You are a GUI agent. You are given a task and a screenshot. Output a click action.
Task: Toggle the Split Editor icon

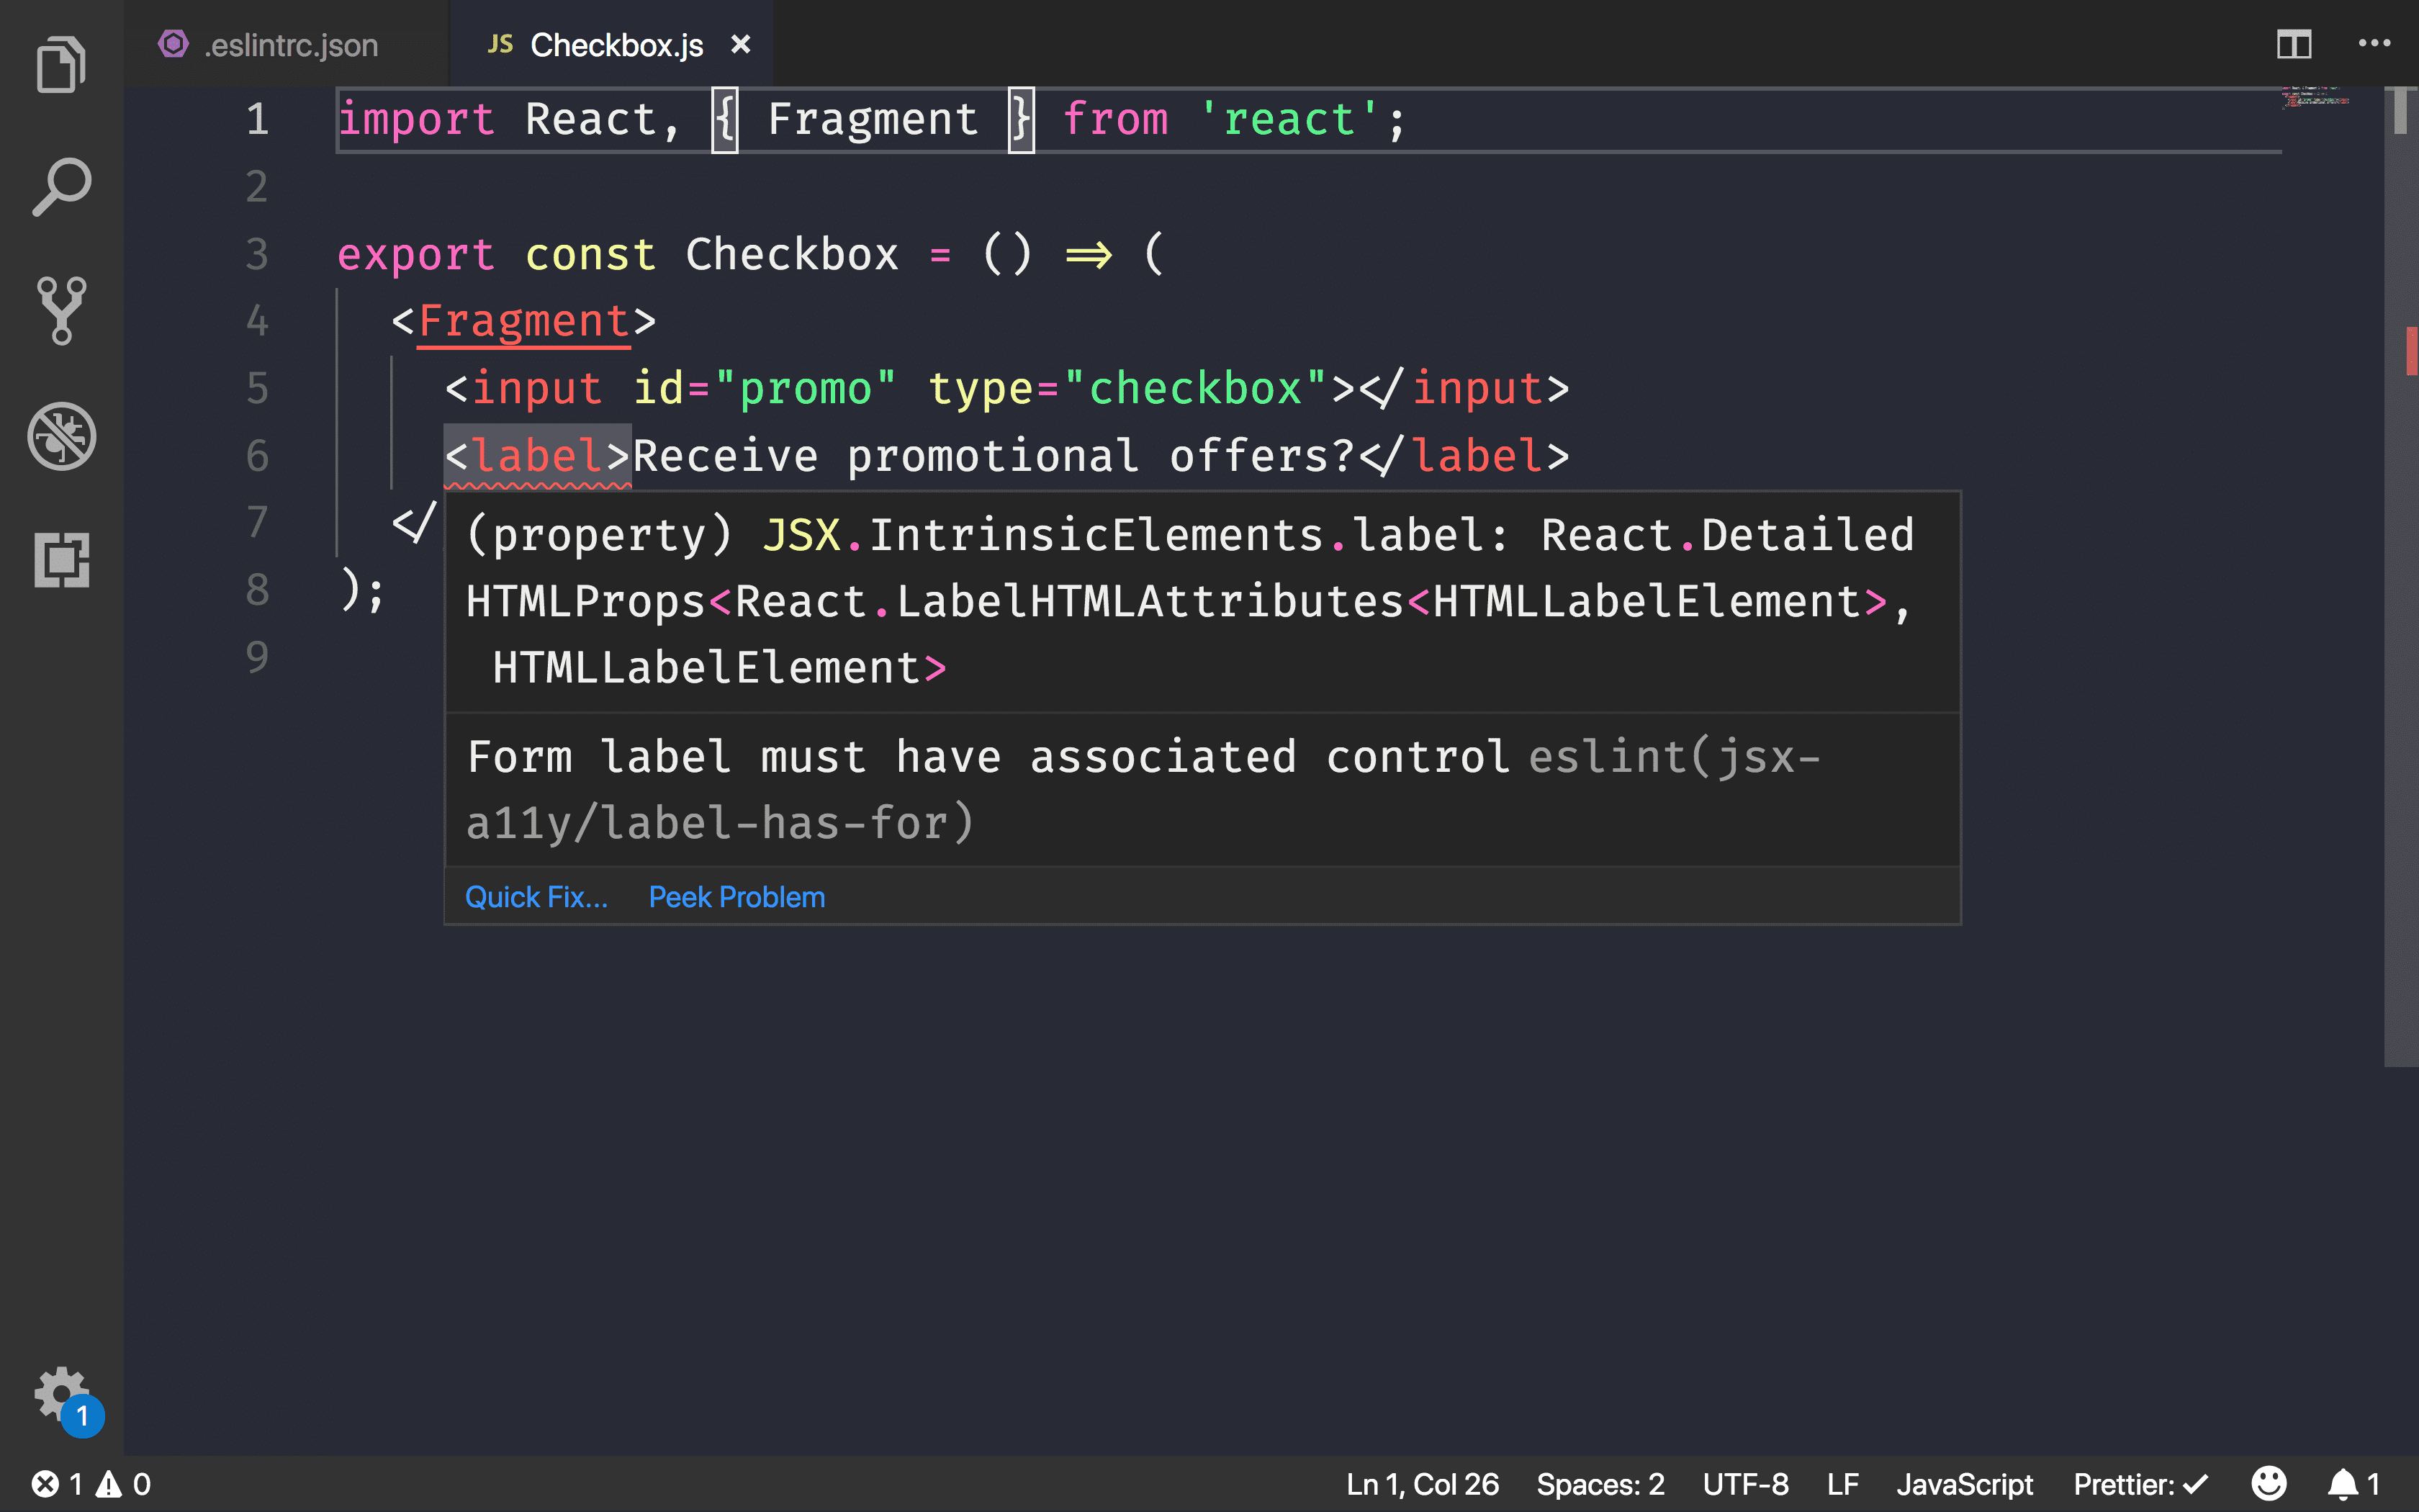coord(2294,43)
